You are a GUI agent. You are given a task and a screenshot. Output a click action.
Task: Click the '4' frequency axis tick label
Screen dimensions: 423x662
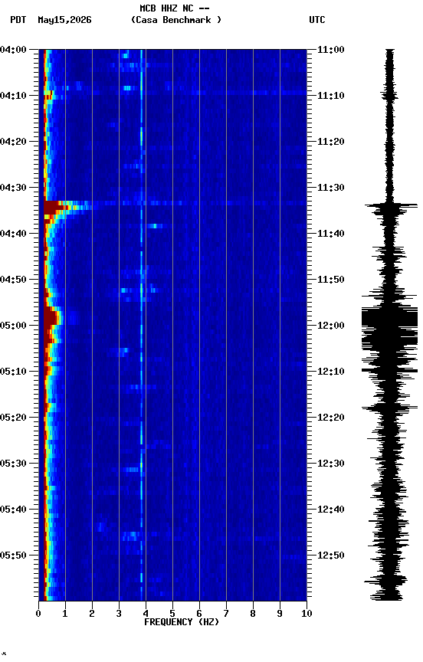coord(146,614)
